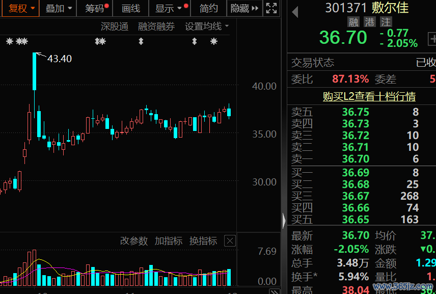Toggle the 融资融券 overlay

[x=156, y=26]
